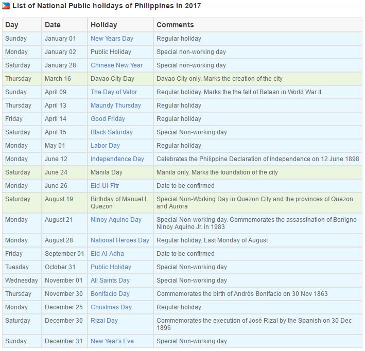Open the Christmas Day link
The image size is (365, 351).
pos(111,307)
